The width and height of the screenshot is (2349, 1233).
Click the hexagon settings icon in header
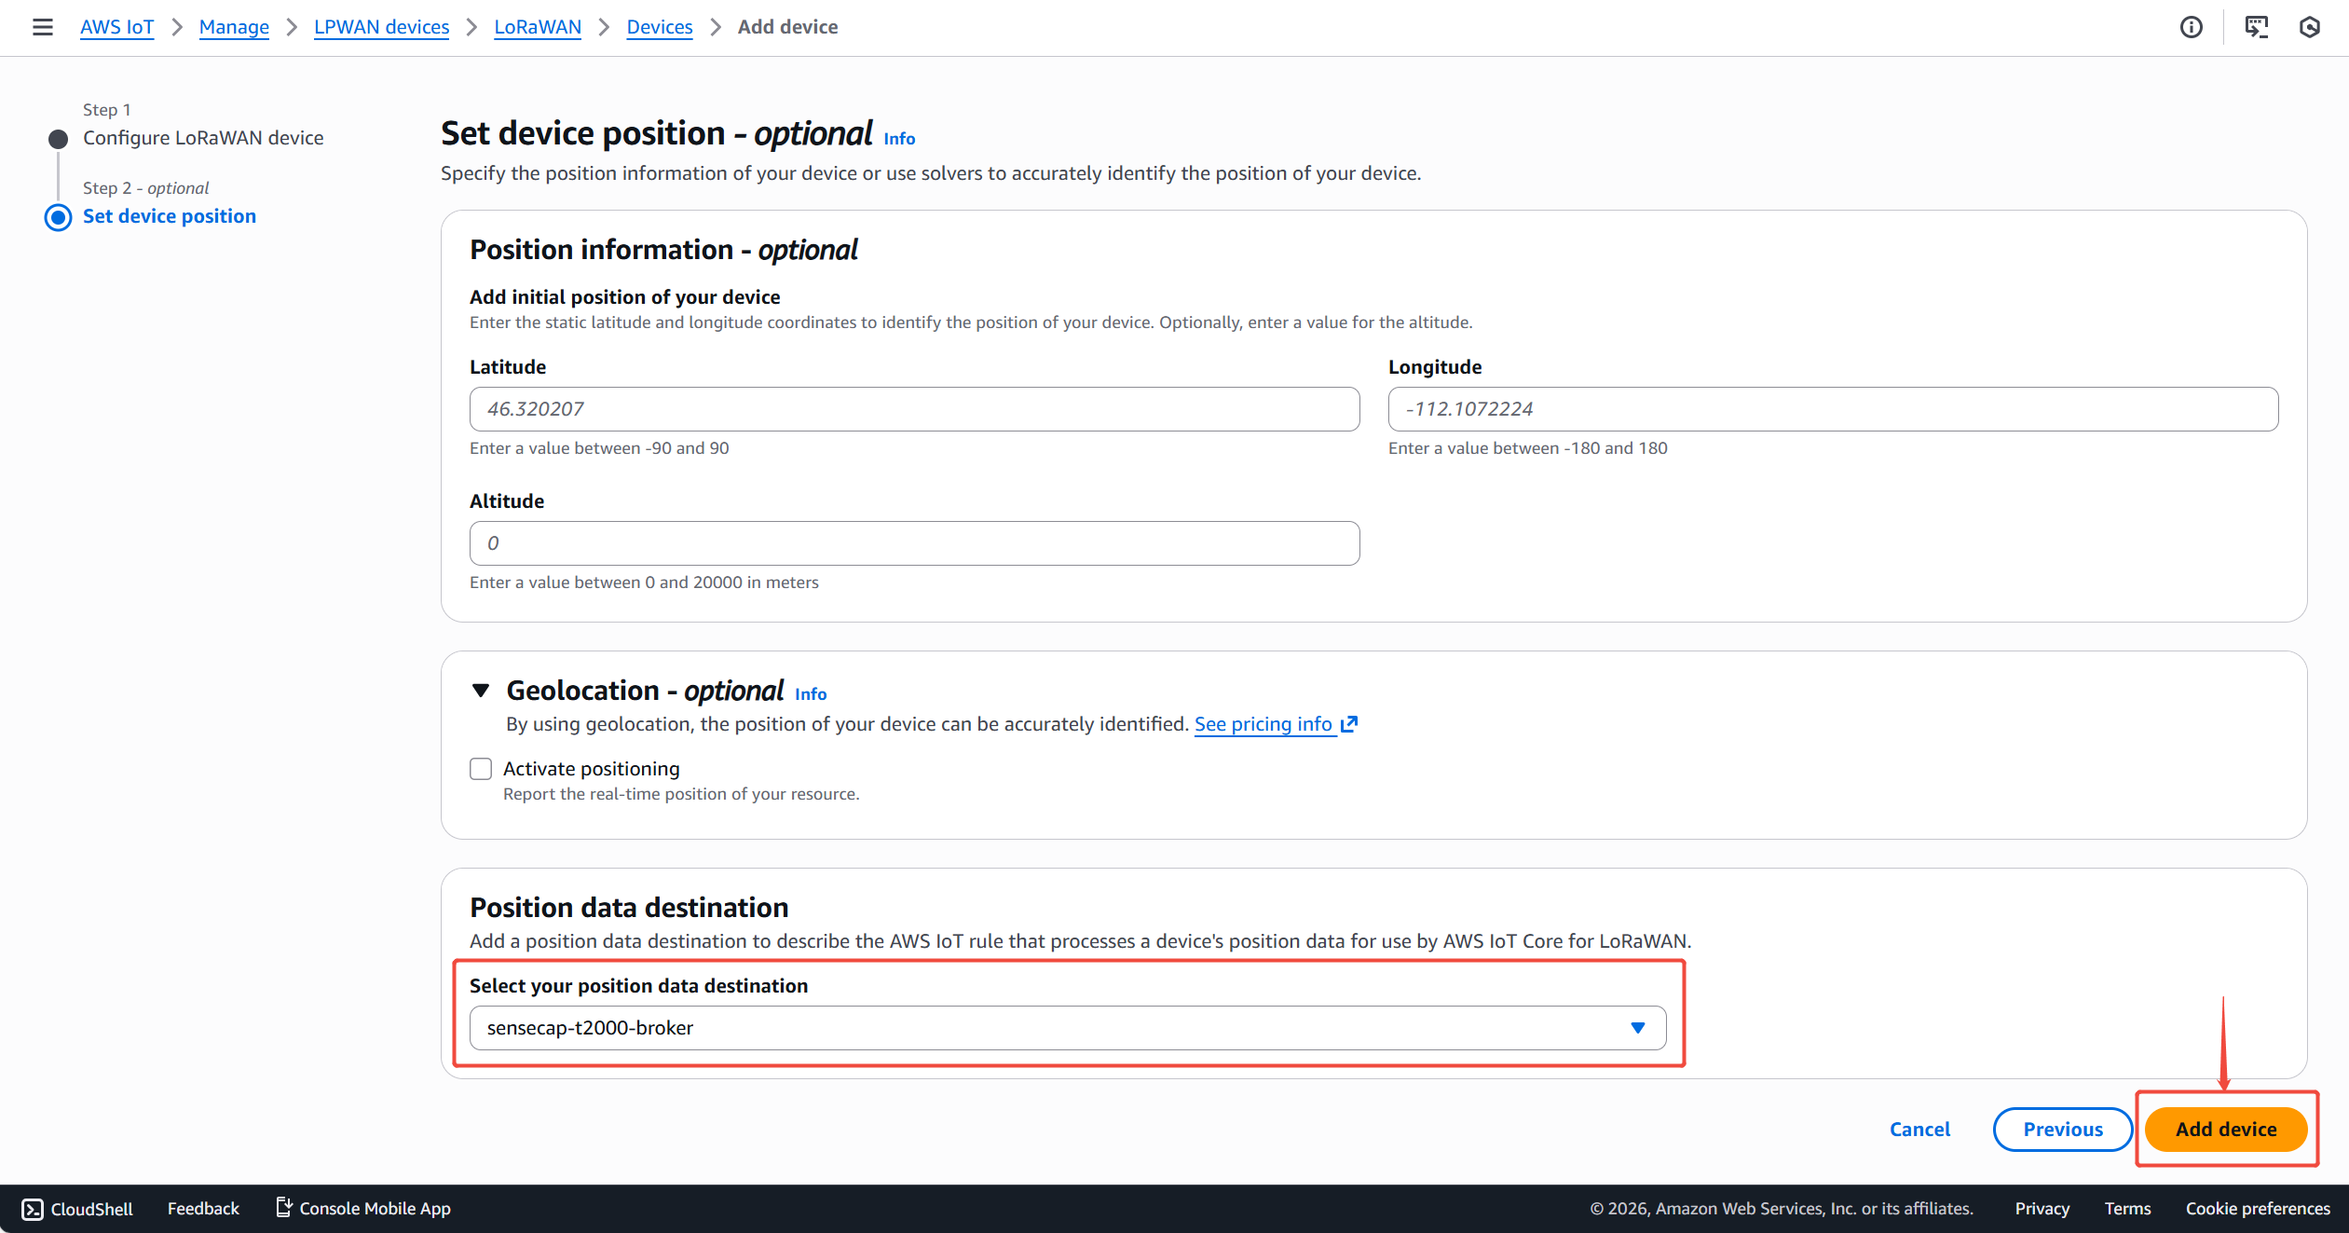point(2309,27)
